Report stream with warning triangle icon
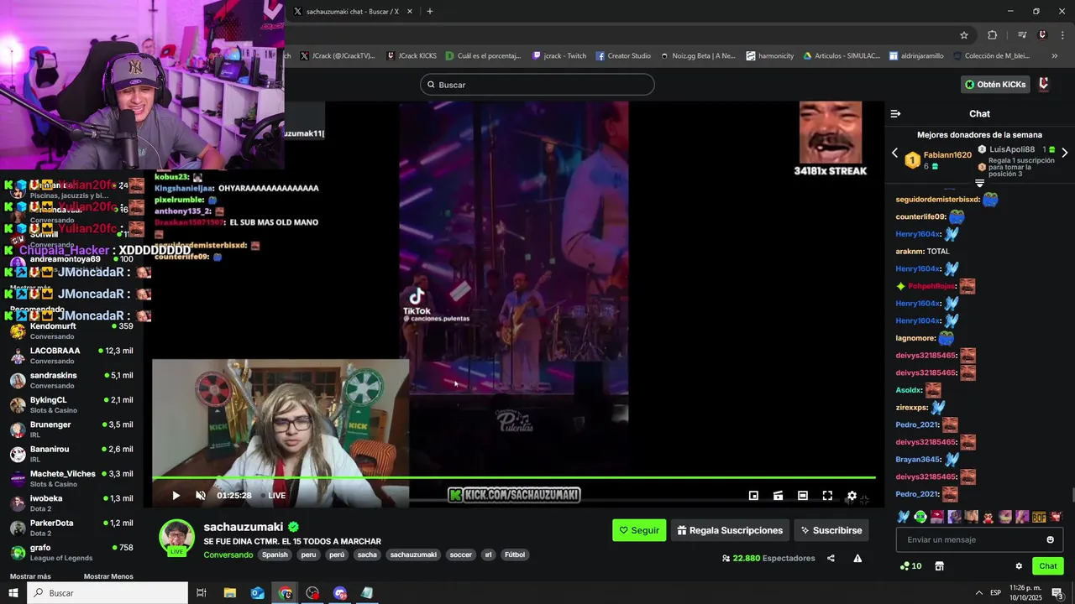Screen dimensions: 1075x604 pyautogui.click(x=857, y=558)
